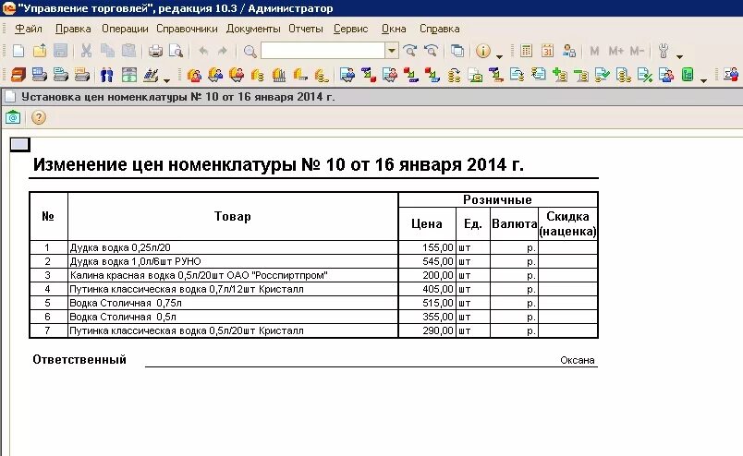
Task: Click the document with percent sign icon
Action: 644,75
